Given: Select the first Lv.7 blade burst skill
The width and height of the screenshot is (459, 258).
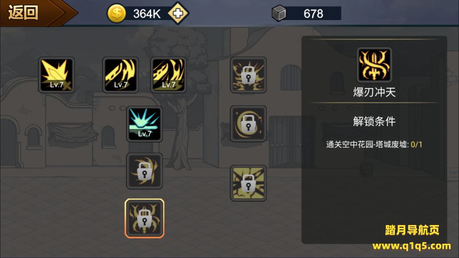Looking at the screenshot, I should (x=56, y=75).
